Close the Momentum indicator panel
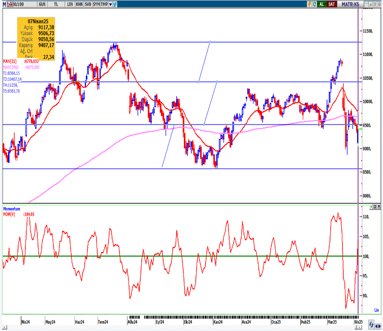 (379, 206)
